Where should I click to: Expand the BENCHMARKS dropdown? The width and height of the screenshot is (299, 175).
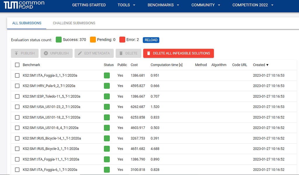163,5
